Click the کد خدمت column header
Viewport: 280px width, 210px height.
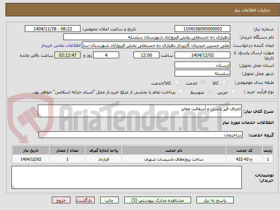(x=244, y=150)
